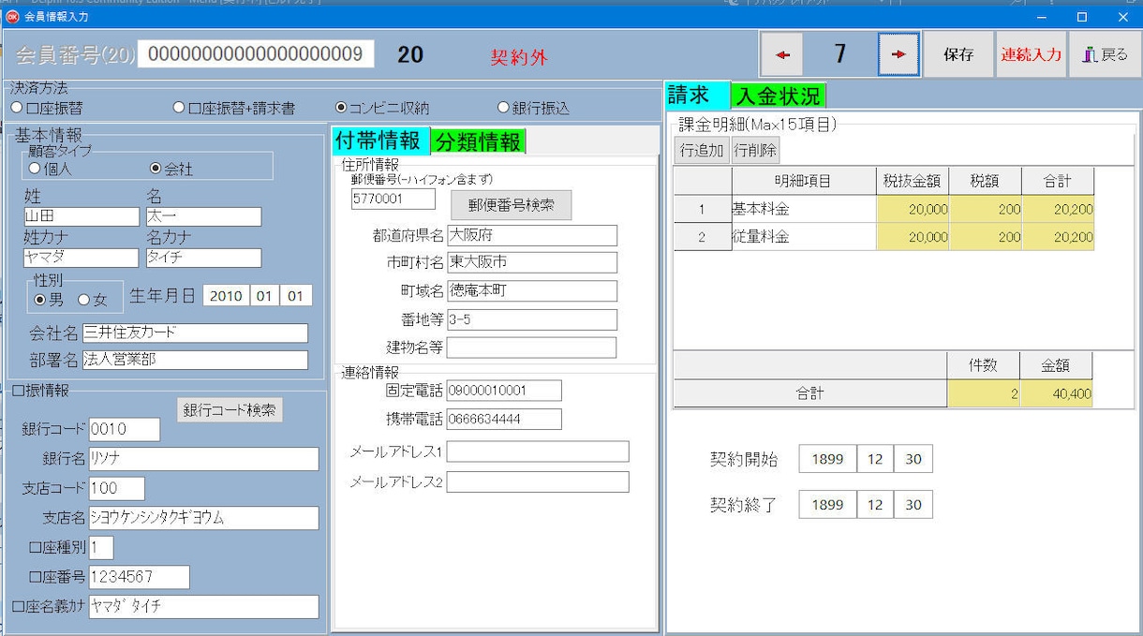Click 口座種別 field

click(101, 547)
